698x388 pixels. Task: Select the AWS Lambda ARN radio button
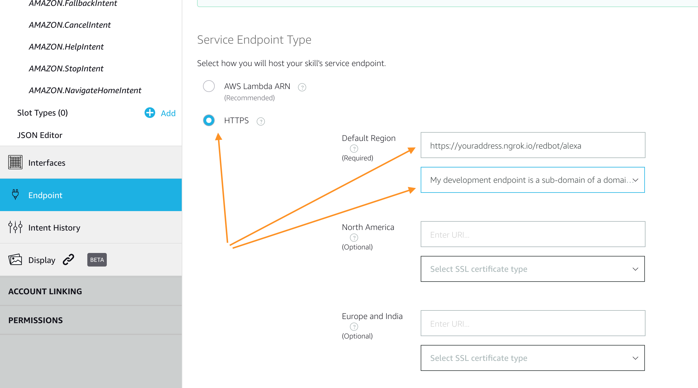click(209, 86)
